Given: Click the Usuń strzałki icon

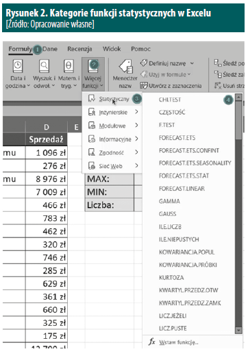Looking at the screenshot, I should pos(218,86).
